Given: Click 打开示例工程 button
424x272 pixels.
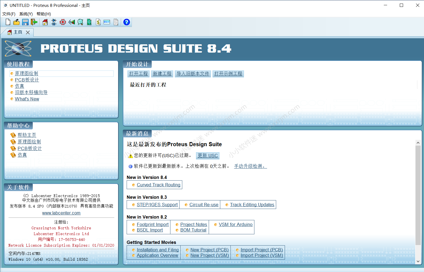Looking at the screenshot, I should pos(228,74).
